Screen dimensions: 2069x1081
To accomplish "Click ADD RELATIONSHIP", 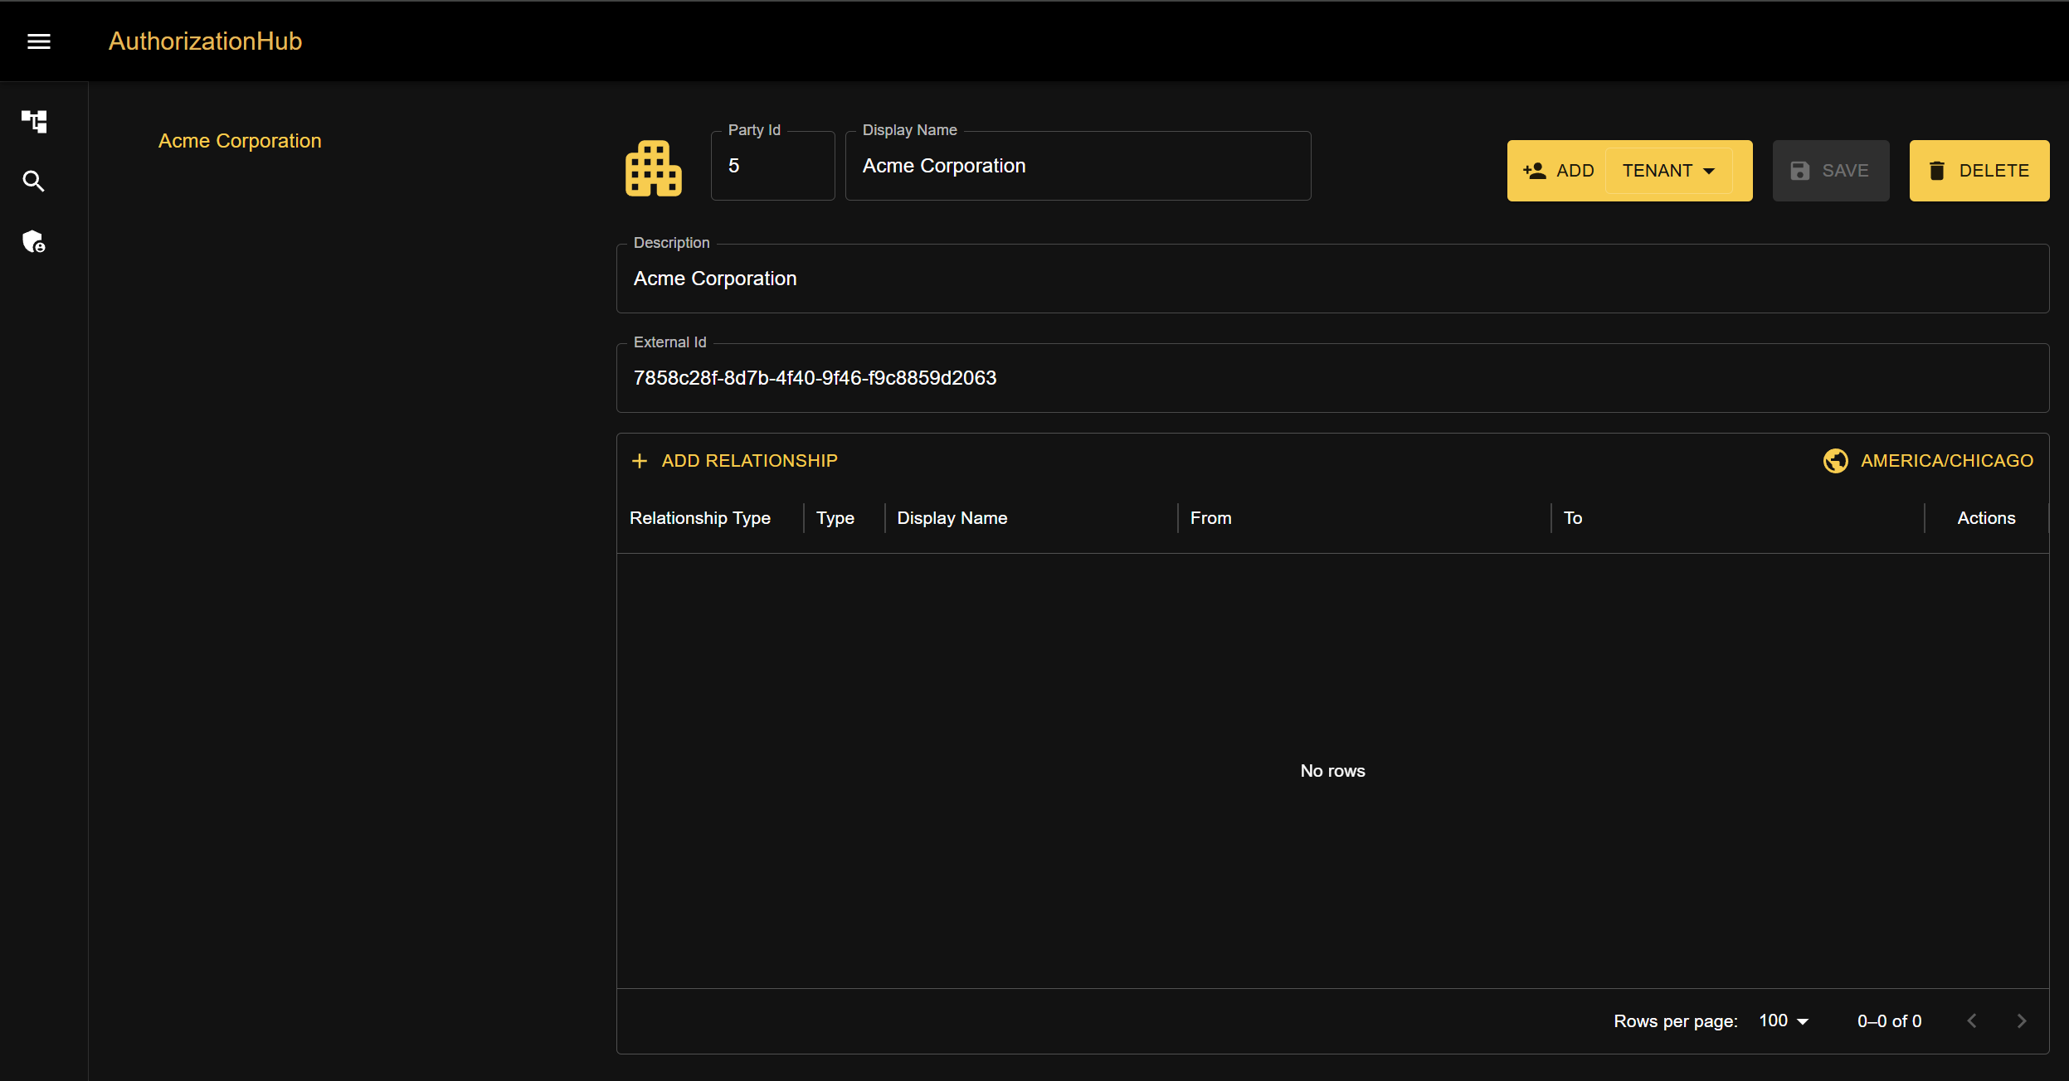I will (734, 461).
